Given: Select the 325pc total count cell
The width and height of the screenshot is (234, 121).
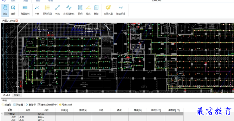Looking at the screenshot, I should click(46, 114).
